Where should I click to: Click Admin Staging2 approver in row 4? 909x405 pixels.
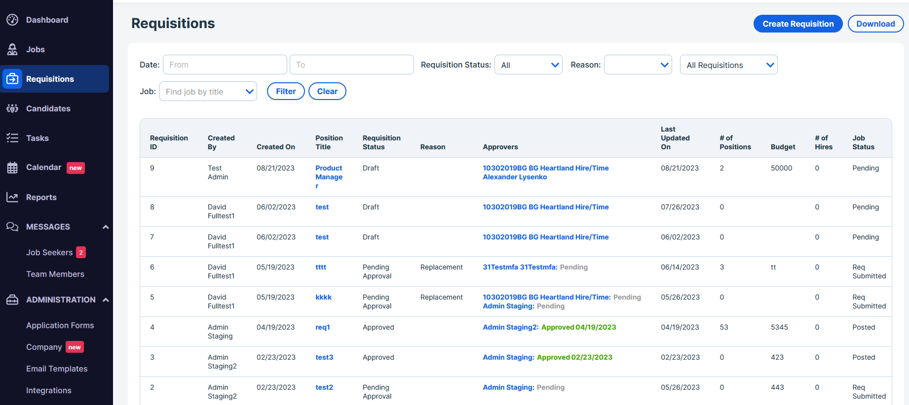tap(511, 327)
